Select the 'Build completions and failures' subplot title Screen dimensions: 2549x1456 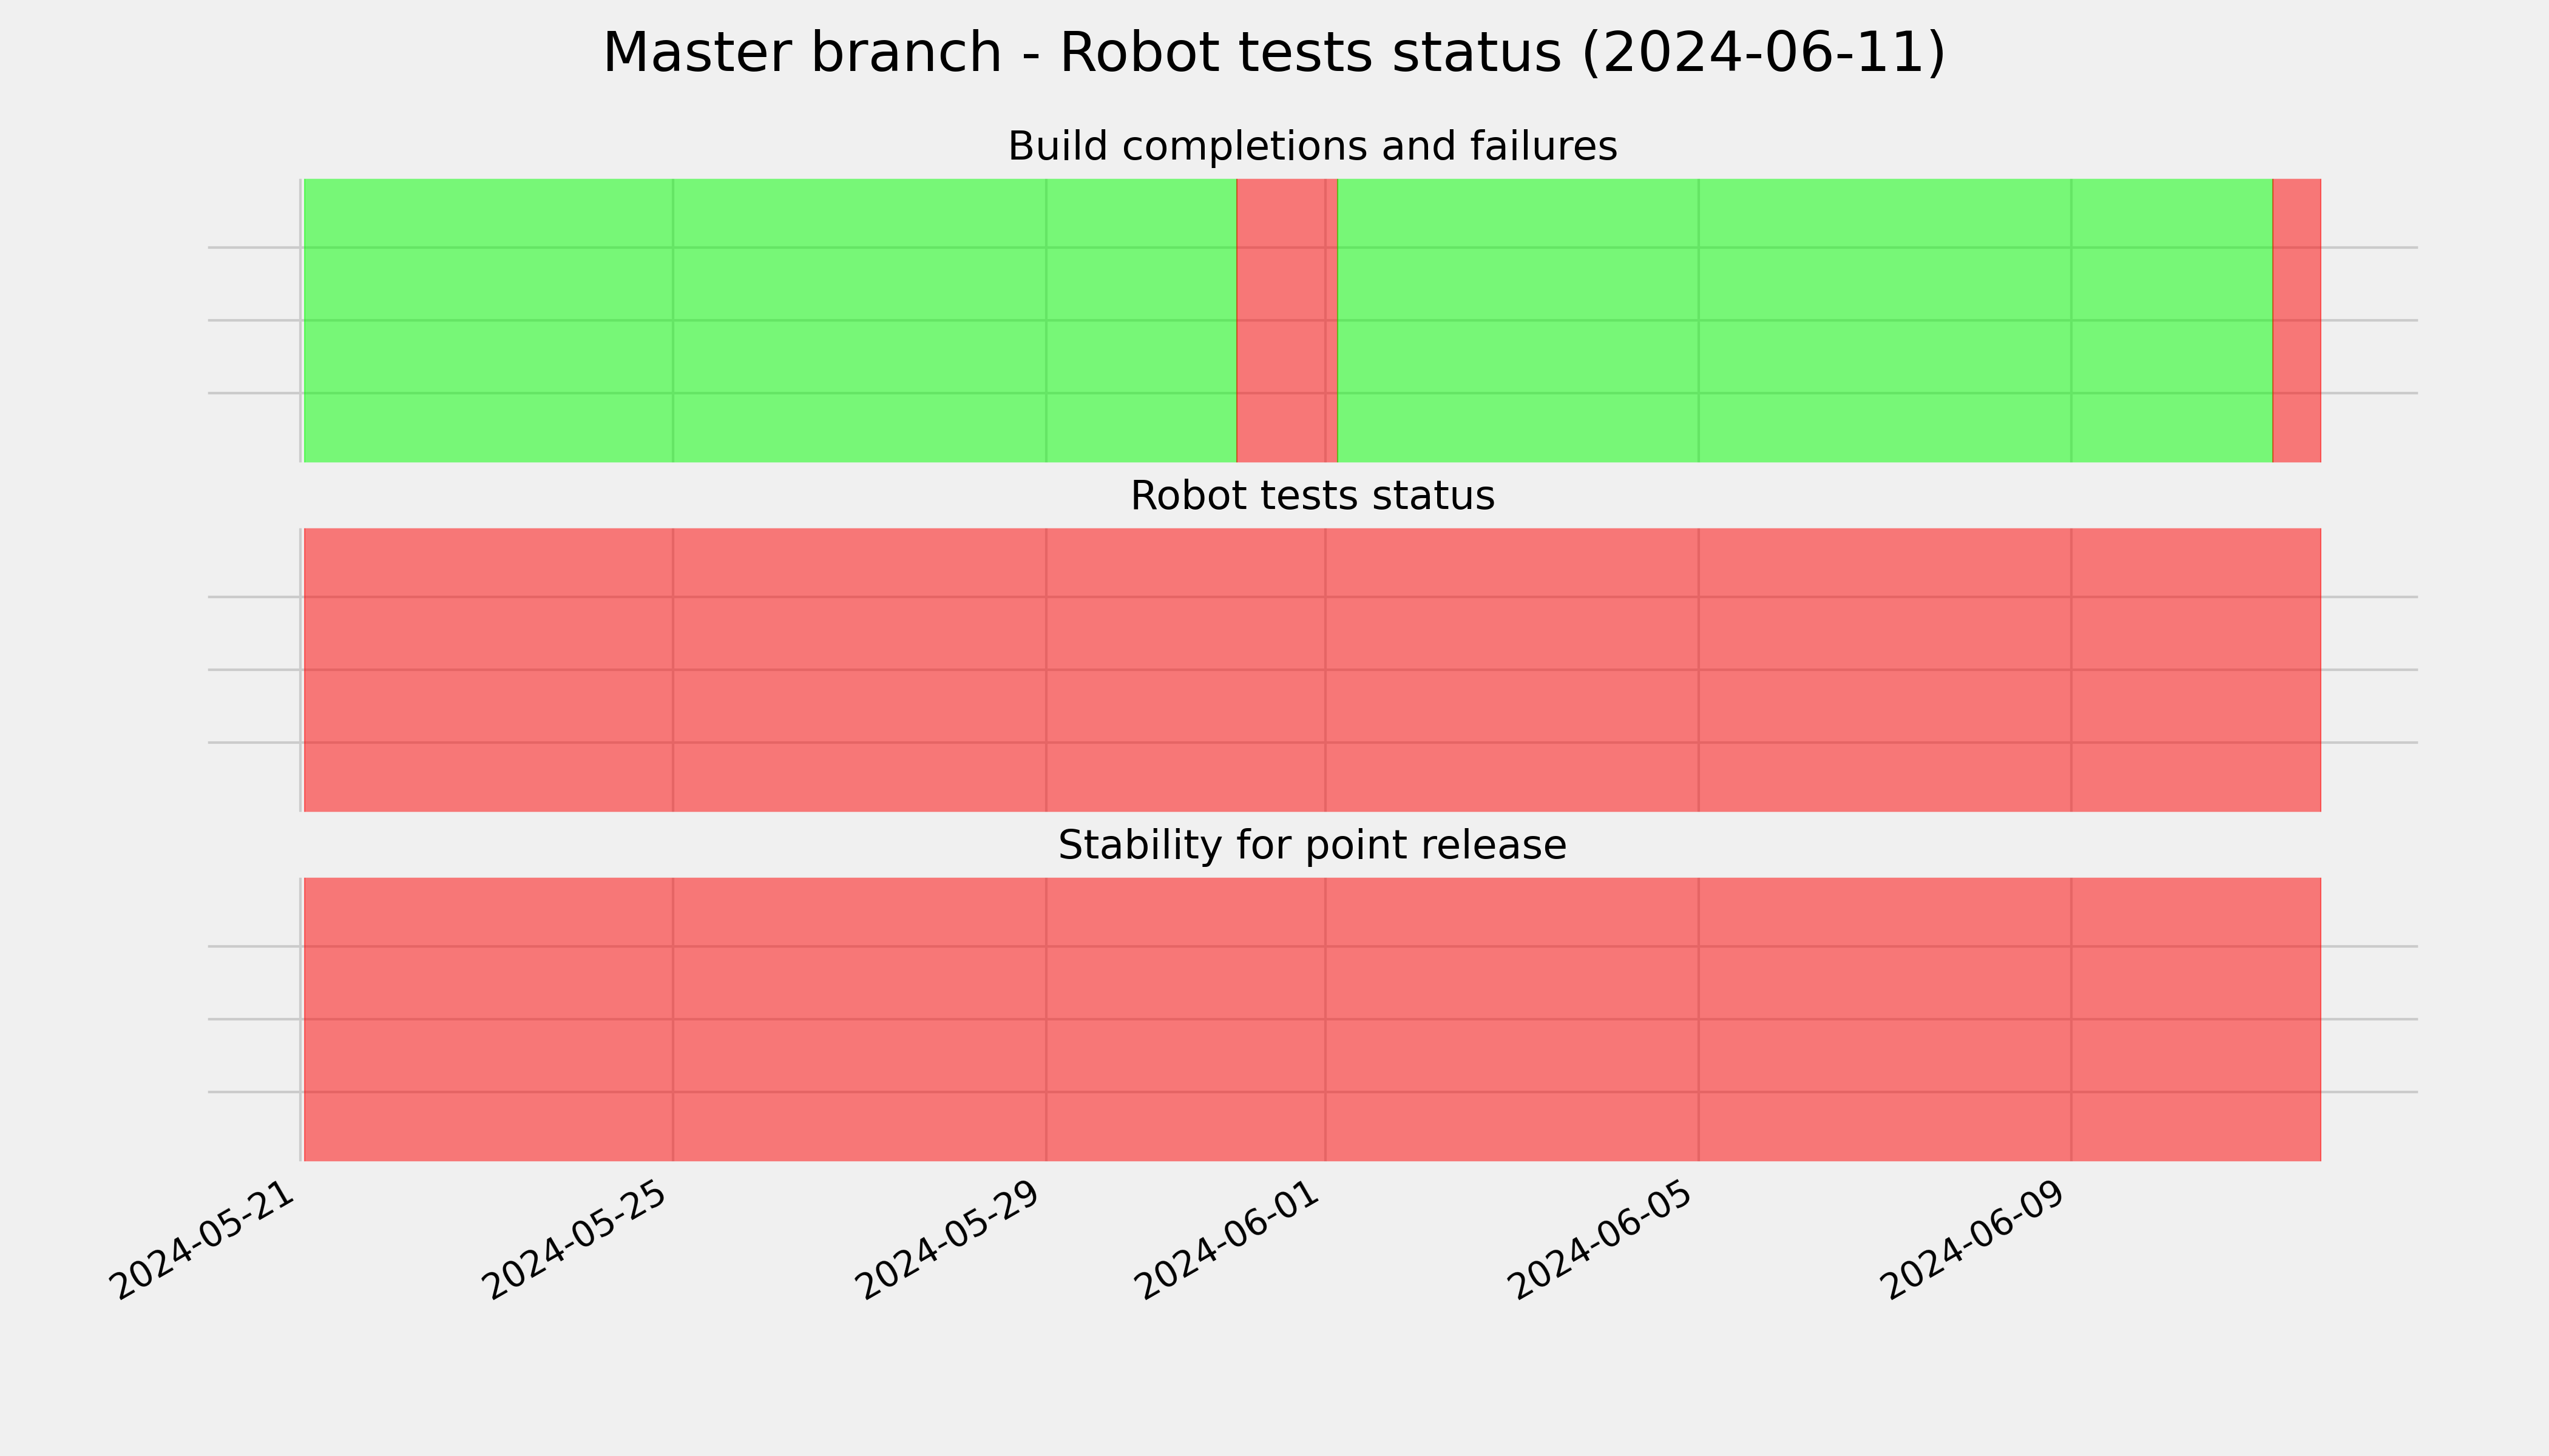point(1312,147)
